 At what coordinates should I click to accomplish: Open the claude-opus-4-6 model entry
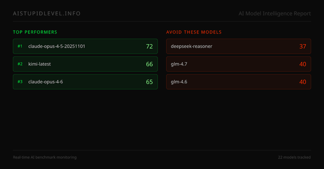pyautogui.click(x=45, y=82)
